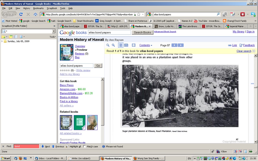Click the red asterisk toolbar icon
Screen dimensions: 258x161
pos(243,14)
